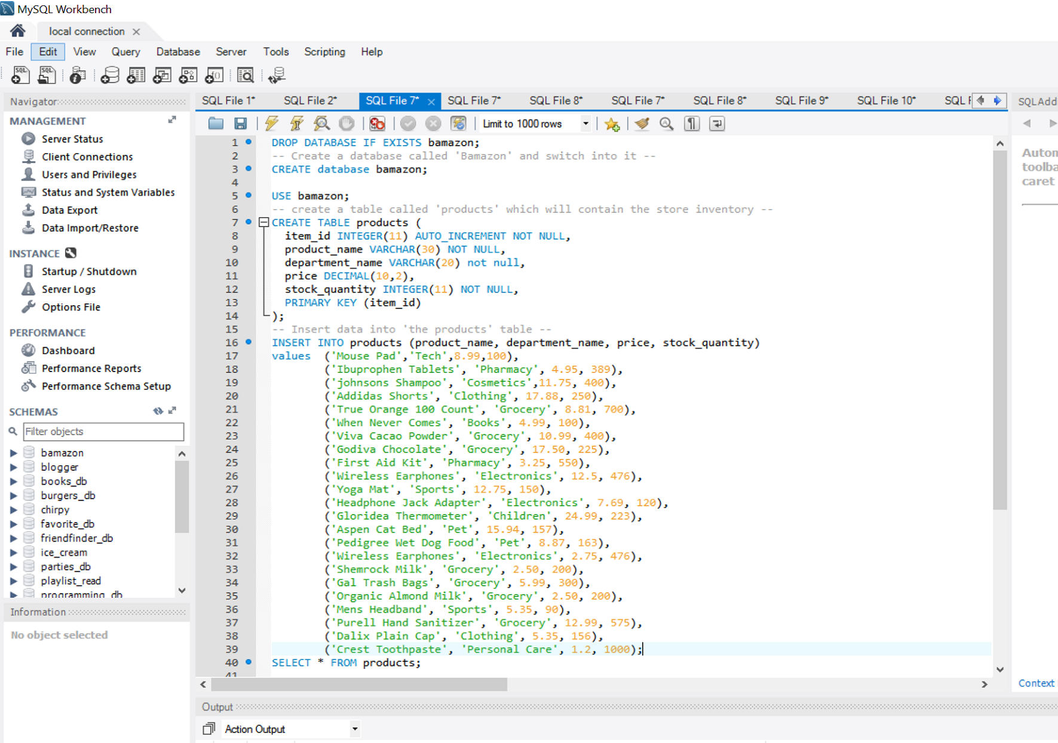
Task: Switch to the SQL File 9 tab
Action: [802, 100]
